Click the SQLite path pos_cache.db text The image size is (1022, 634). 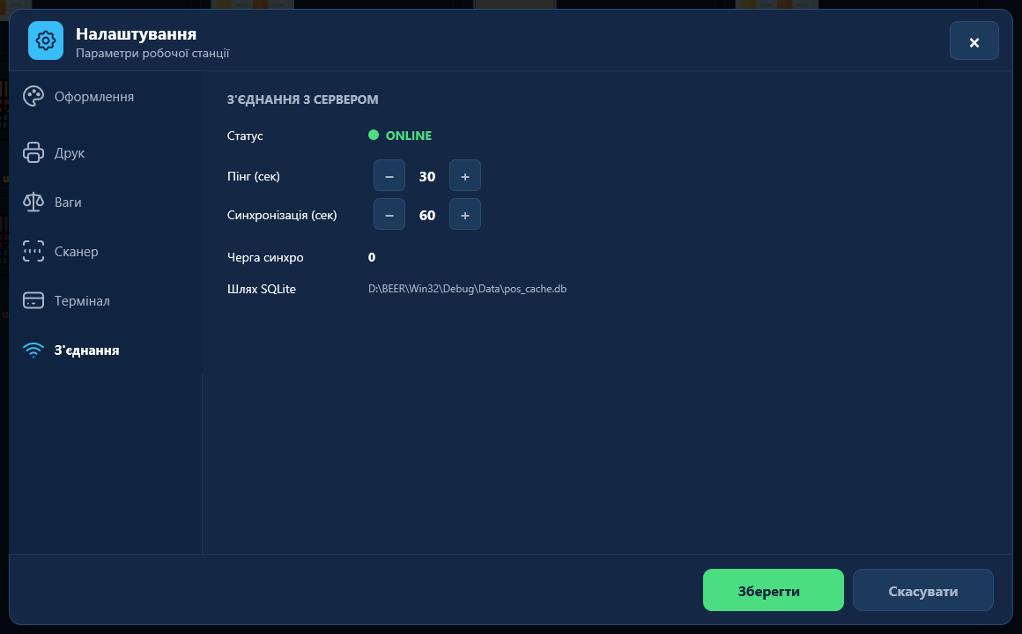point(467,289)
